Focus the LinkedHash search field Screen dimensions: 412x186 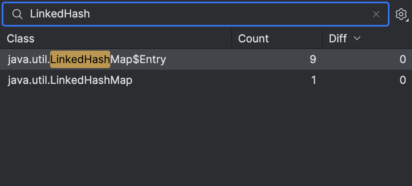200,14
